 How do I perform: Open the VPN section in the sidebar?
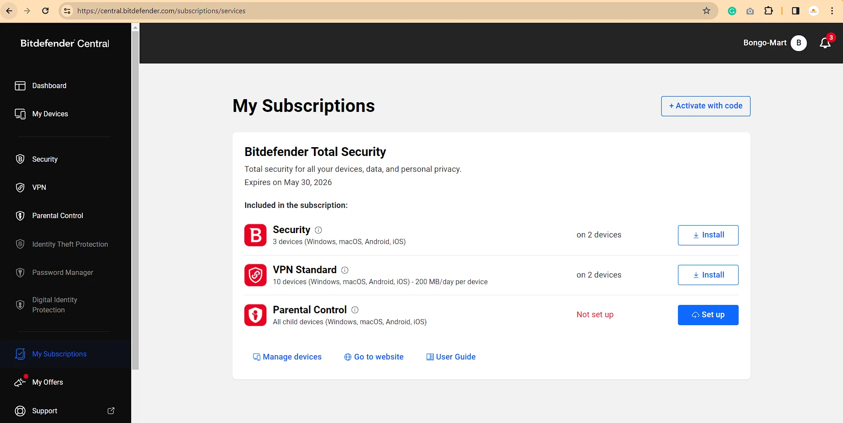39,187
